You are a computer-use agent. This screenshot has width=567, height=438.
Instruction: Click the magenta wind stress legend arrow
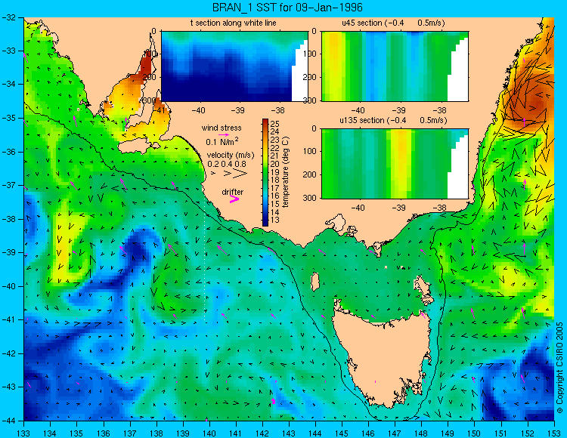click(x=224, y=134)
